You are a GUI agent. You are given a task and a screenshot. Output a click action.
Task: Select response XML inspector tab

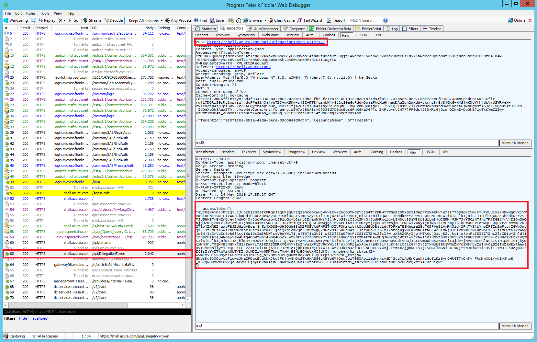click(x=446, y=152)
